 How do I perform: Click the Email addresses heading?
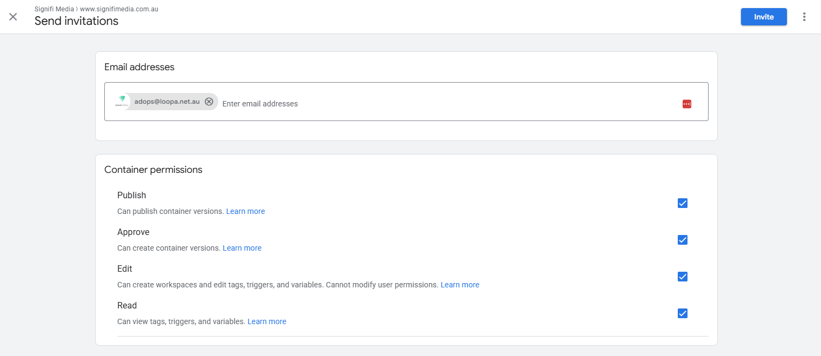(139, 67)
